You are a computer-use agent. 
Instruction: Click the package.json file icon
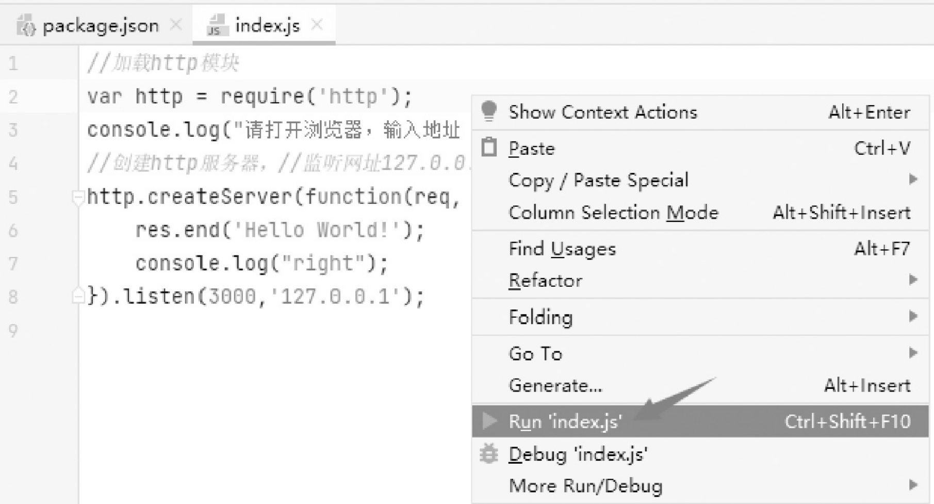pyautogui.click(x=26, y=25)
